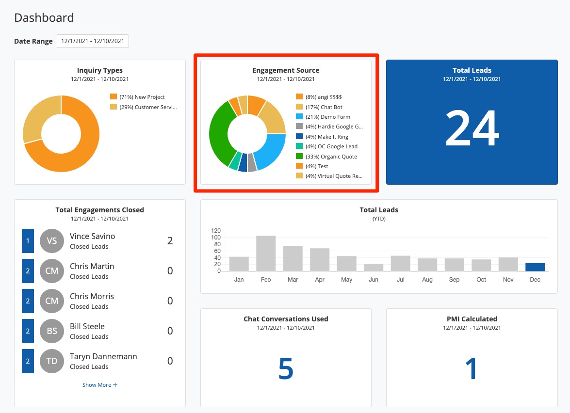Click the Chat Conversations Used count

pos(286,369)
